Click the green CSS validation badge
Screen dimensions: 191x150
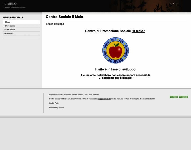174,97
